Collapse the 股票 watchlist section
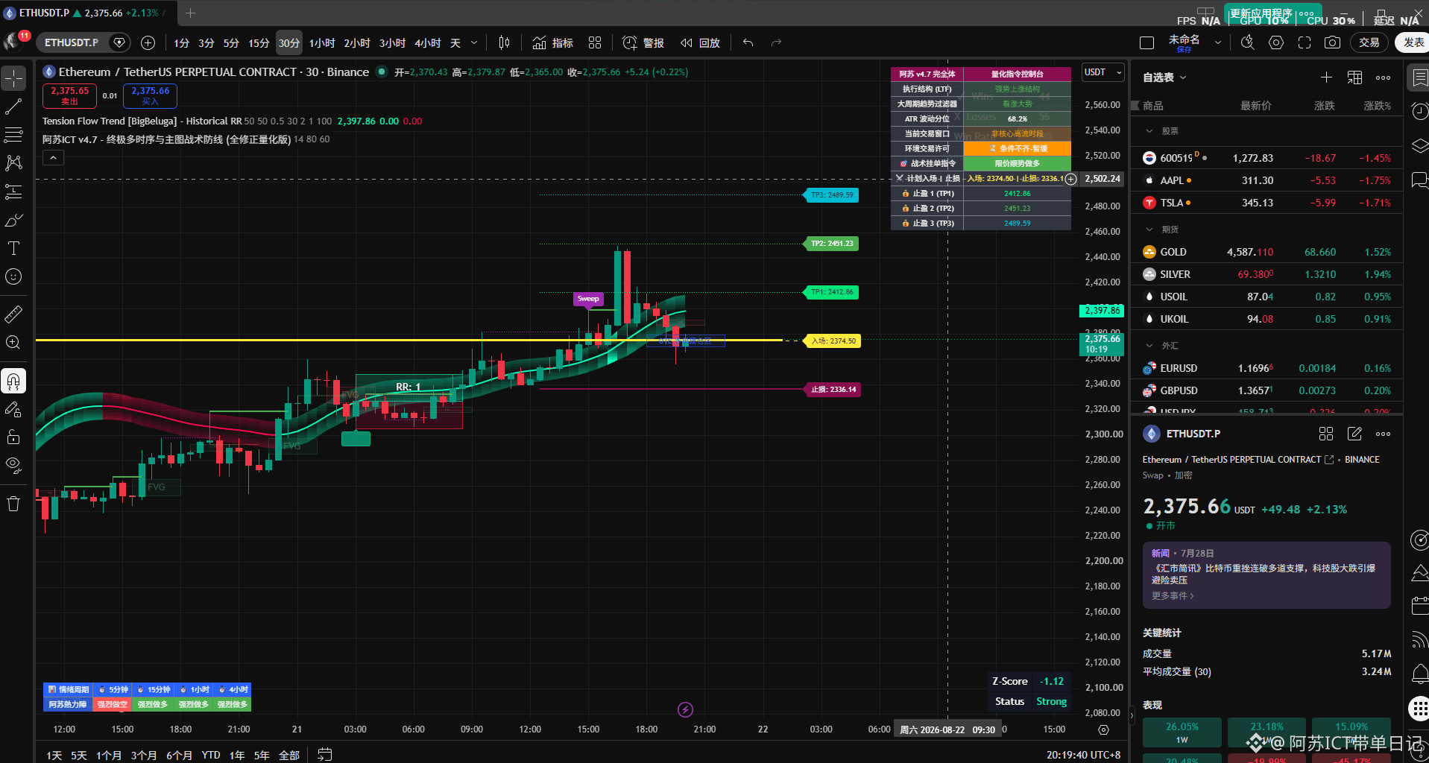Image resolution: width=1429 pixels, height=763 pixels. click(x=1149, y=131)
